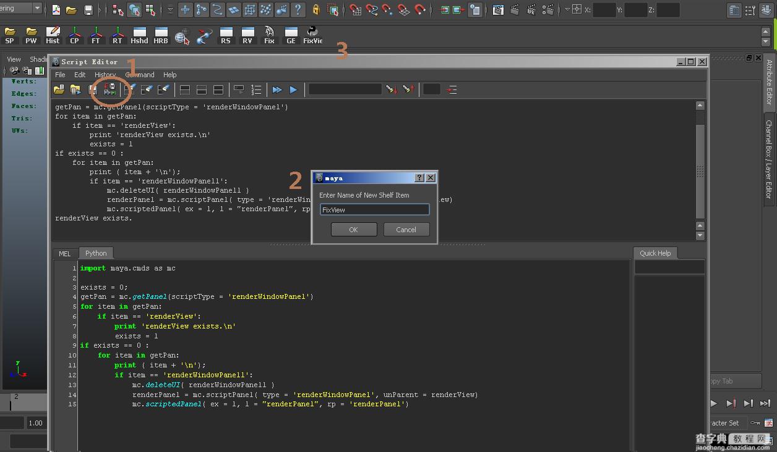777x452 pixels.
Task: Click the Execute All double-arrow icon
Action: tap(277, 90)
